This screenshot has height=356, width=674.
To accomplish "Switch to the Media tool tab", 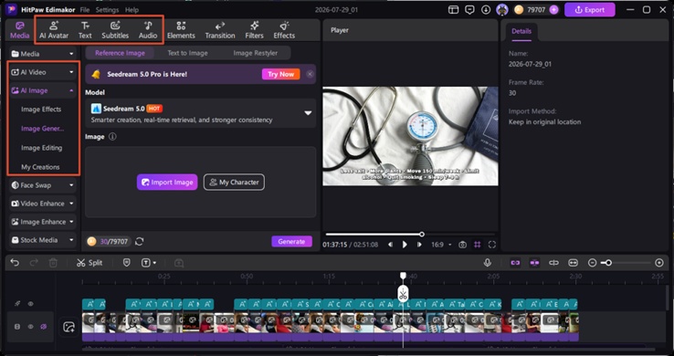I will pyautogui.click(x=20, y=30).
